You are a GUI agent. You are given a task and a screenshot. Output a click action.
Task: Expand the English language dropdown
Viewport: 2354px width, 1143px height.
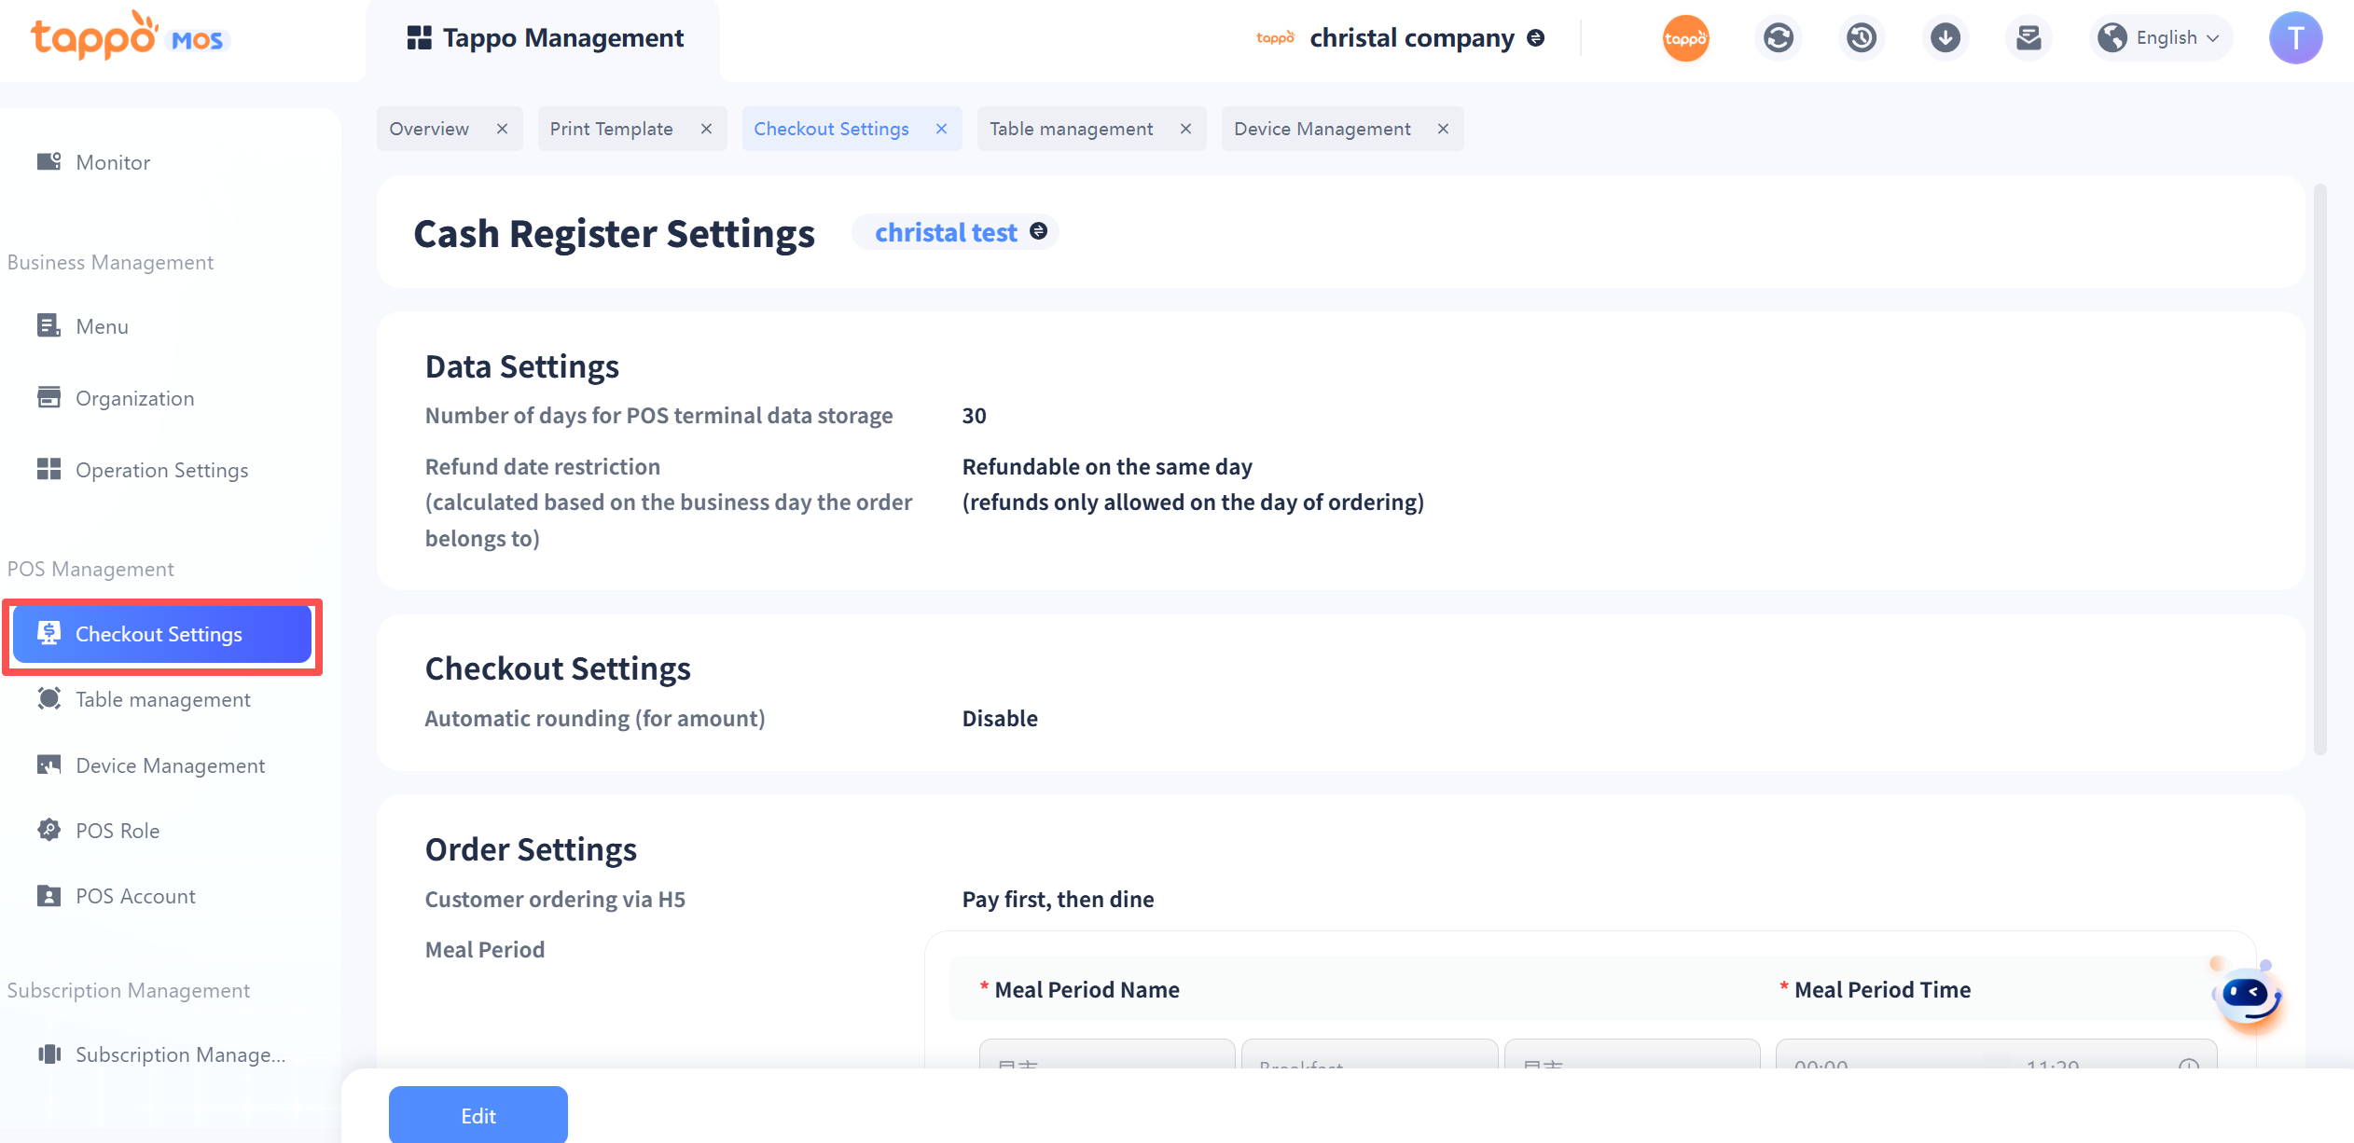click(x=2161, y=38)
